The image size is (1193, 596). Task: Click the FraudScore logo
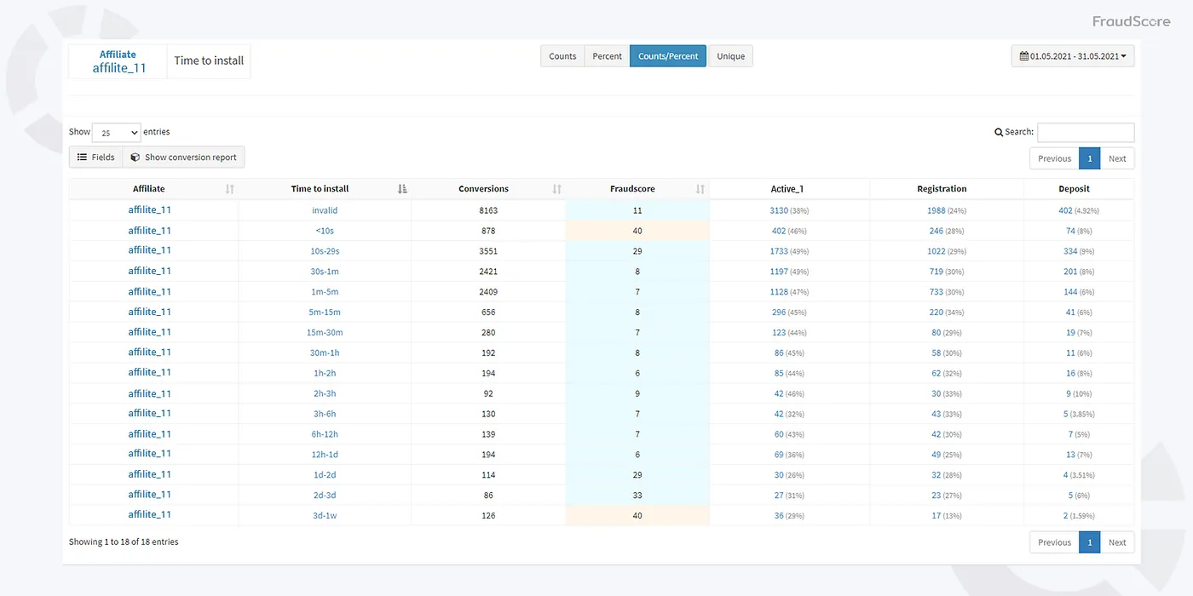(1131, 21)
